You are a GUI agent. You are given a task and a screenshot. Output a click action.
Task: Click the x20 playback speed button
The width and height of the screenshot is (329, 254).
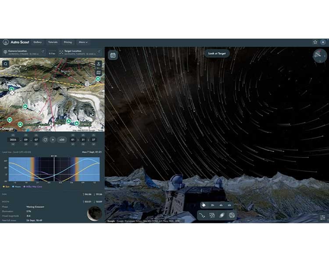click(62, 140)
